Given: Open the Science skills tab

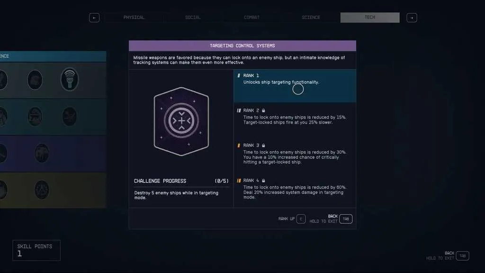Looking at the screenshot, I should coord(311,18).
